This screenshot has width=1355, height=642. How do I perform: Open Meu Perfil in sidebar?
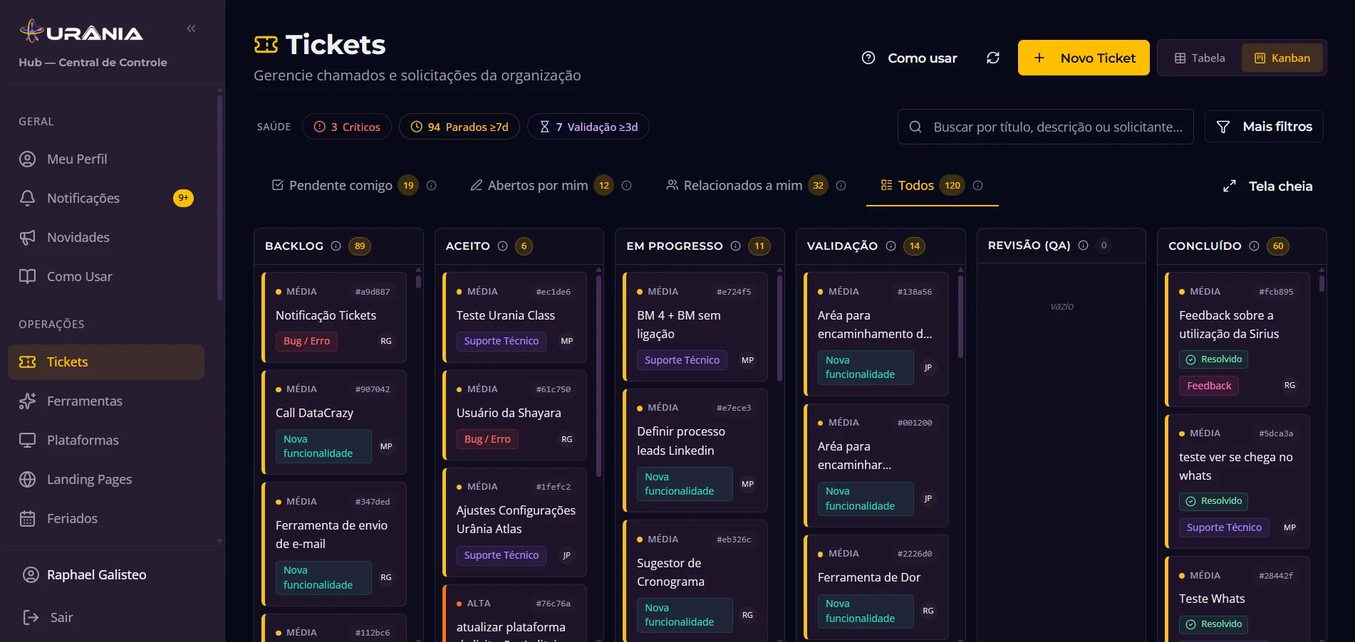106,159
